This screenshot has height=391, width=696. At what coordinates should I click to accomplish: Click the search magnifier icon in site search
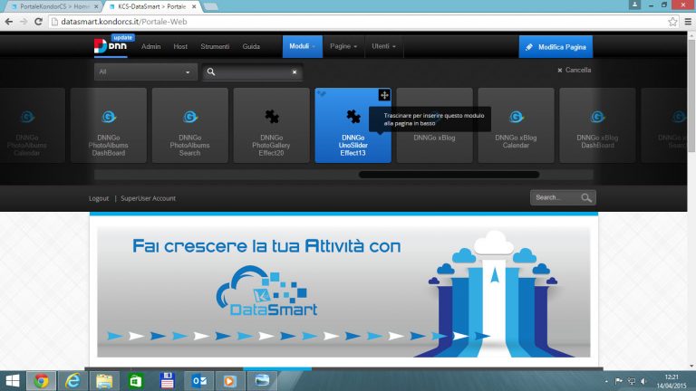pyautogui.click(x=586, y=197)
